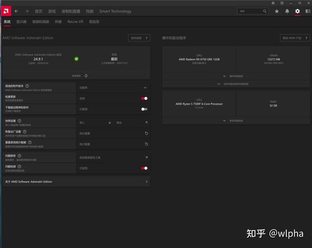The image size is (312, 248).
Task: Launch the 问题报告 bug report tool arrow
Action: pyautogui.click(x=147, y=157)
